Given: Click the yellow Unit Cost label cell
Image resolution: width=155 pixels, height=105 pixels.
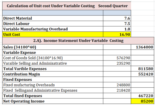Looking at the screenshot, I should 53,35.
